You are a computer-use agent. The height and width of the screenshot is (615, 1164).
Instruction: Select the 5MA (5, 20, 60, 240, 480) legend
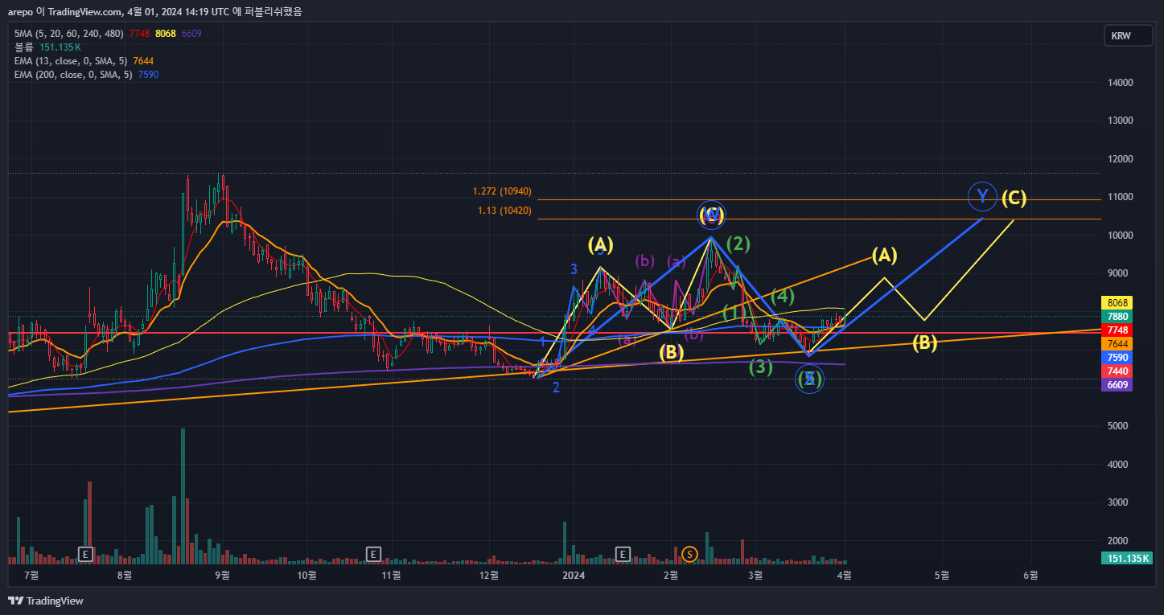pos(68,33)
